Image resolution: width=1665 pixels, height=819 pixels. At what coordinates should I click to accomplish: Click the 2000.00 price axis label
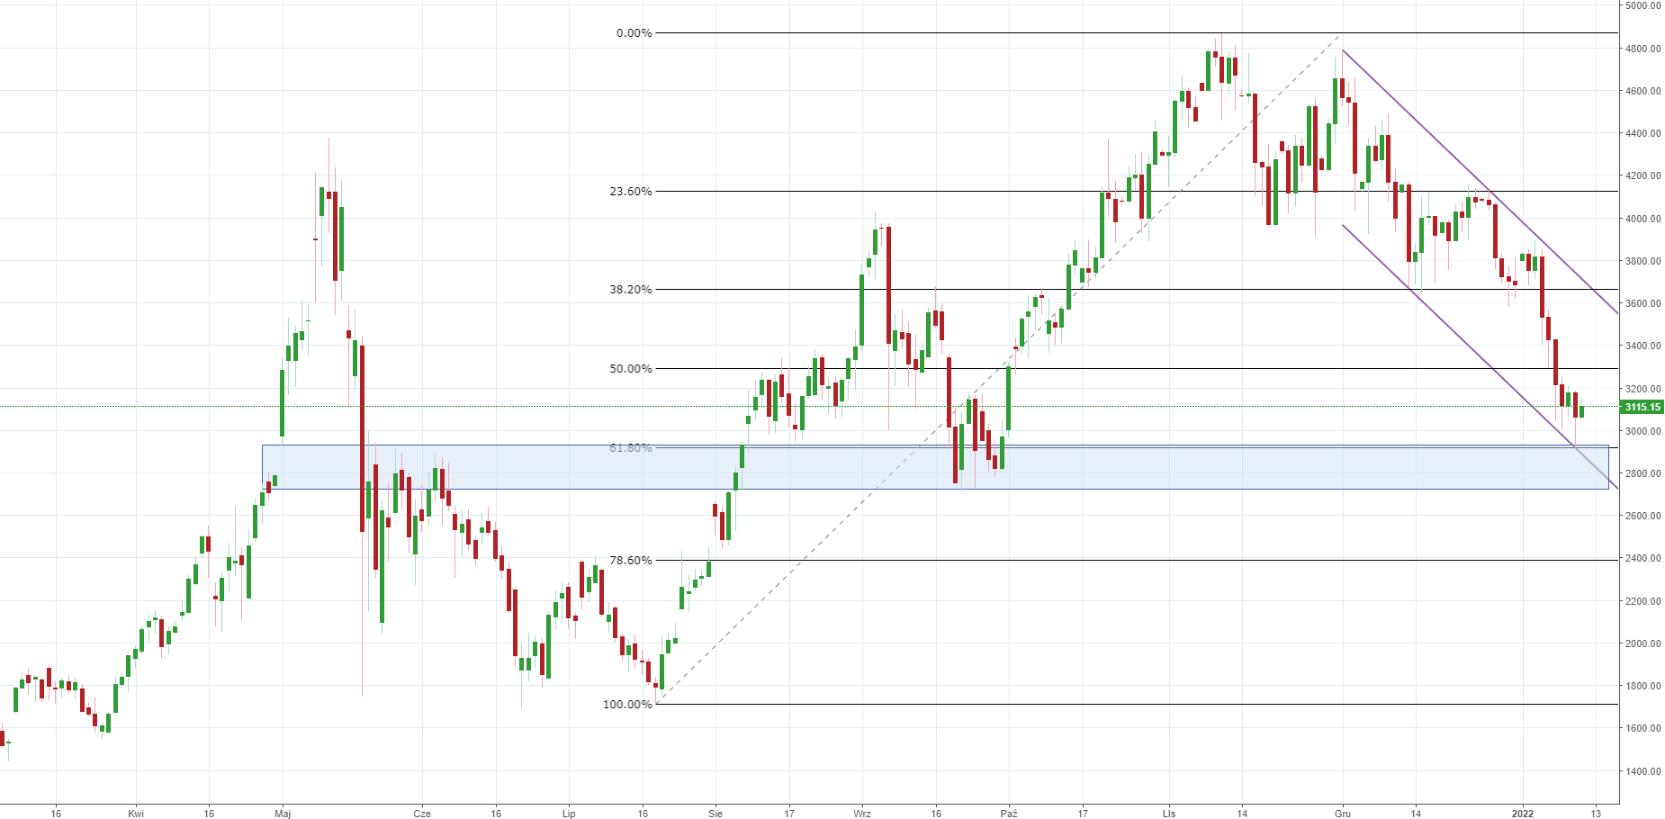pyautogui.click(x=1643, y=643)
